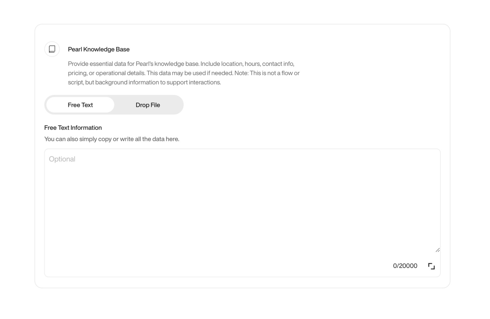Screen dimensions: 490x319
Task: Select the Free Text mode
Action: 80,105
